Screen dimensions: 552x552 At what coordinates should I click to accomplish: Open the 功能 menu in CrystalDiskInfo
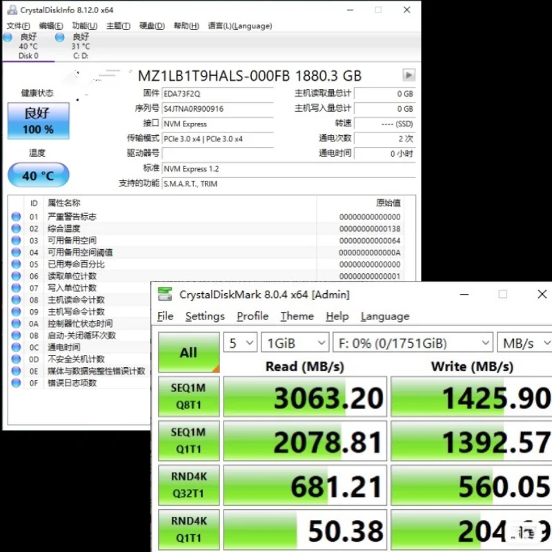84,26
